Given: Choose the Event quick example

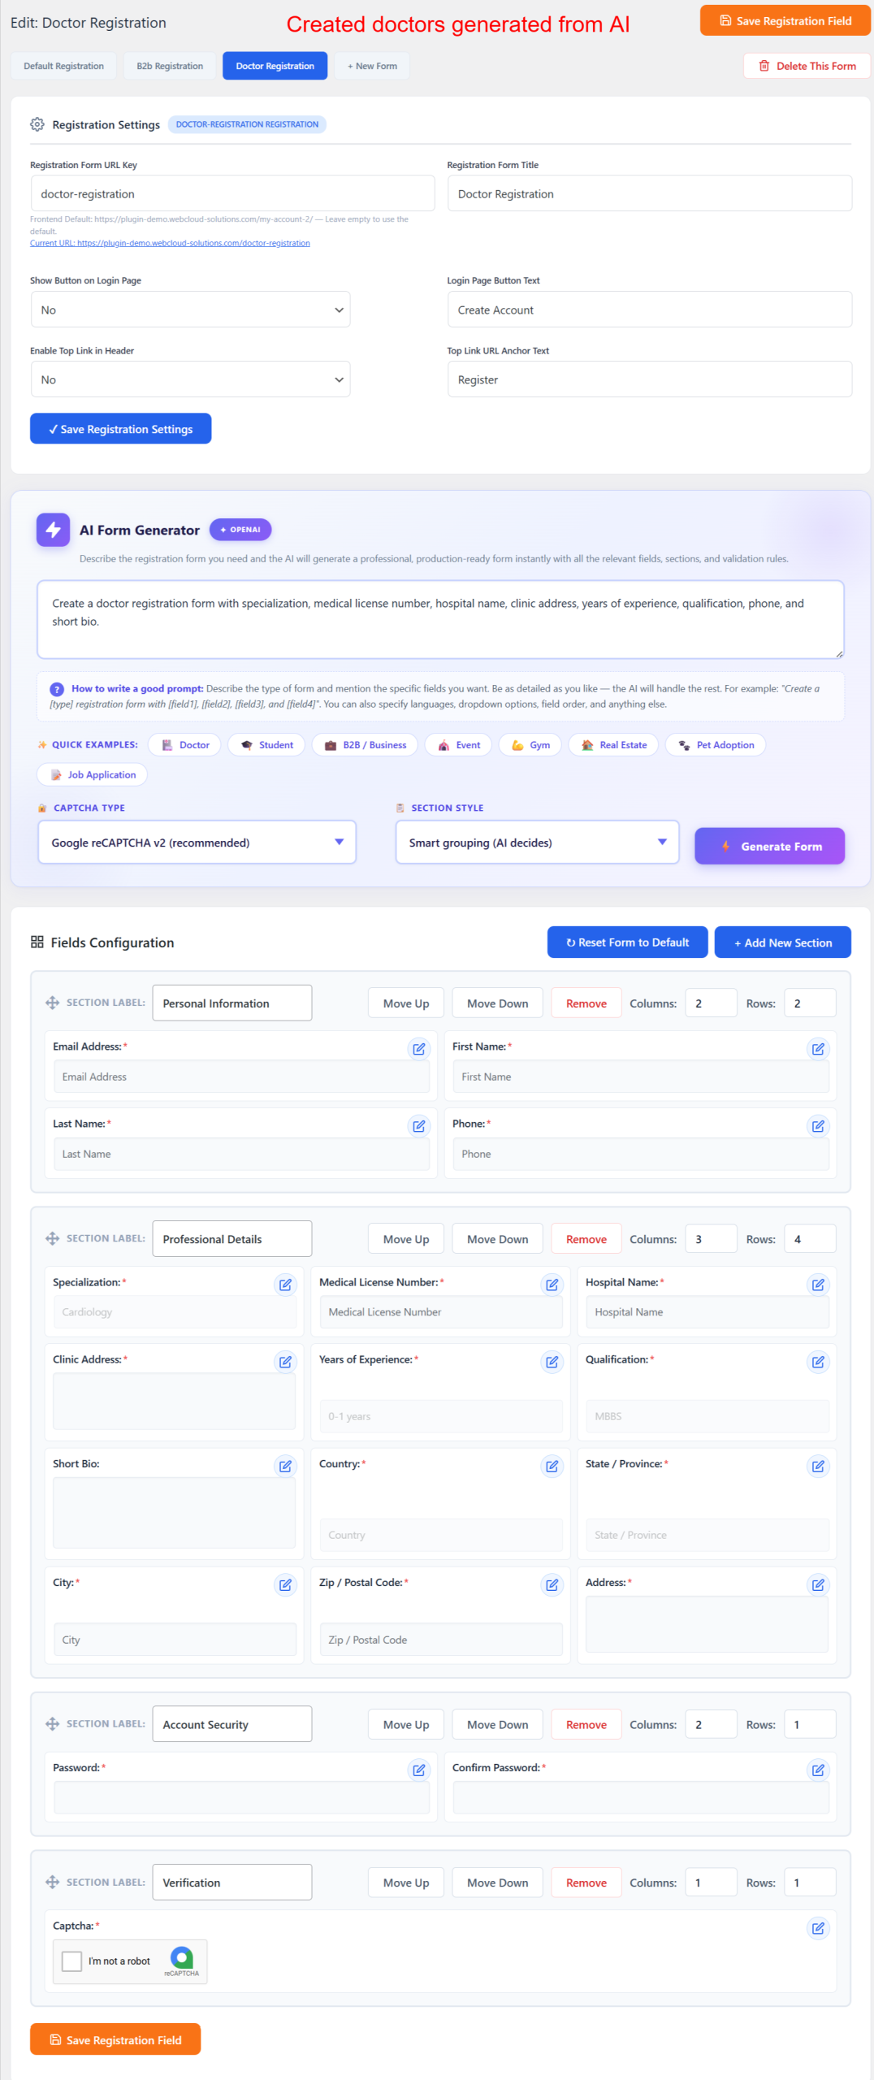Looking at the screenshot, I should [458, 745].
